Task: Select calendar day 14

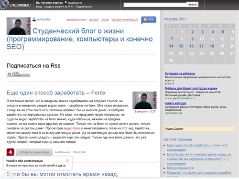Action: 171,46
